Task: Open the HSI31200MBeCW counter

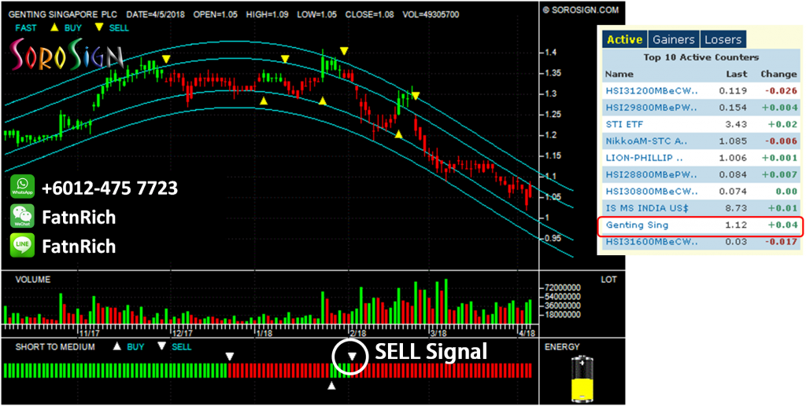Action: coord(652,91)
